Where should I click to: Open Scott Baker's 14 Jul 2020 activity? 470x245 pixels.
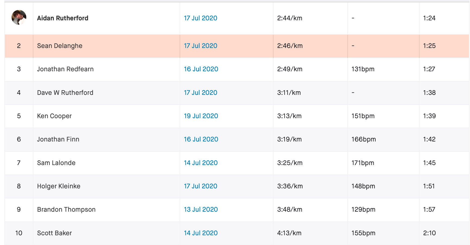click(x=201, y=233)
